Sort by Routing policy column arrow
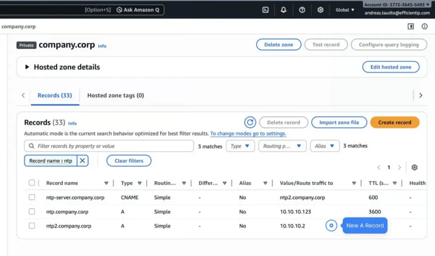Image resolution: width=435 pixels, height=256 pixels. point(184,183)
